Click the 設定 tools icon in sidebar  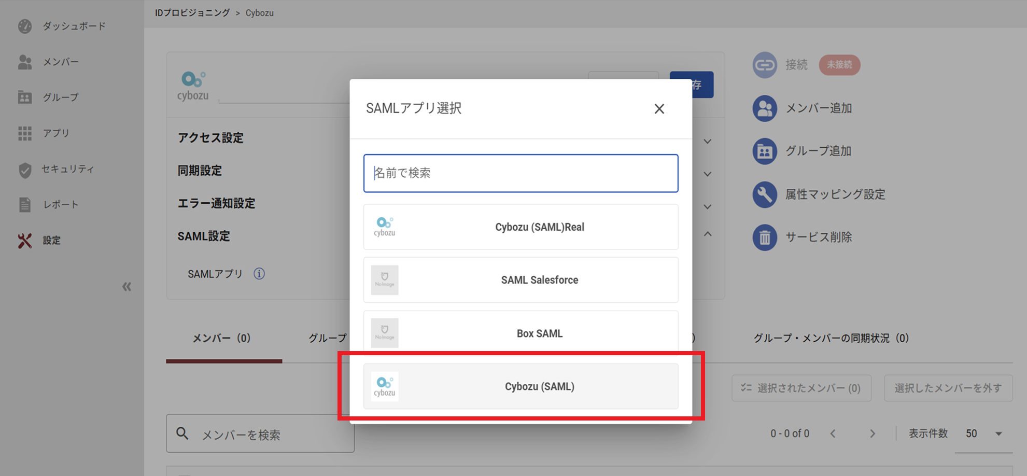25,241
